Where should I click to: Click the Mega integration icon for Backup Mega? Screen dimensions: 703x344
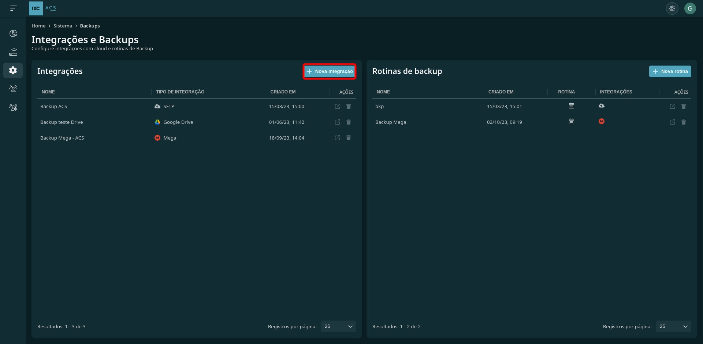(x=602, y=122)
